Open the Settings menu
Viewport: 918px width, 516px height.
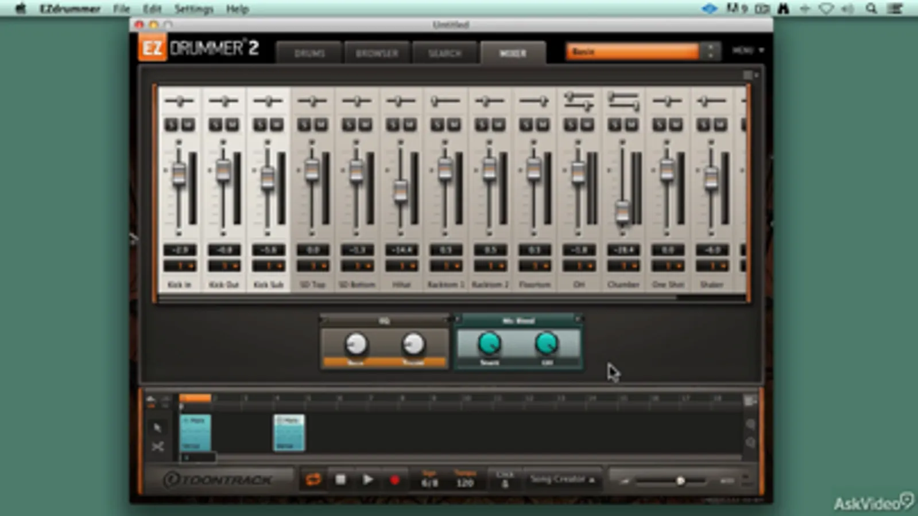[193, 9]
